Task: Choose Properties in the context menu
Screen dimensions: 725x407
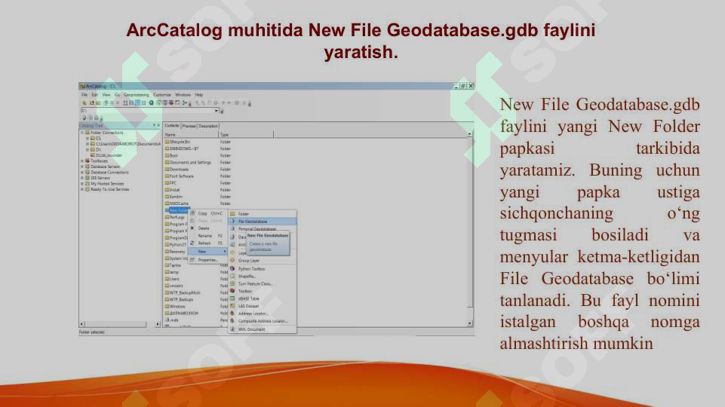Action: 208,260
